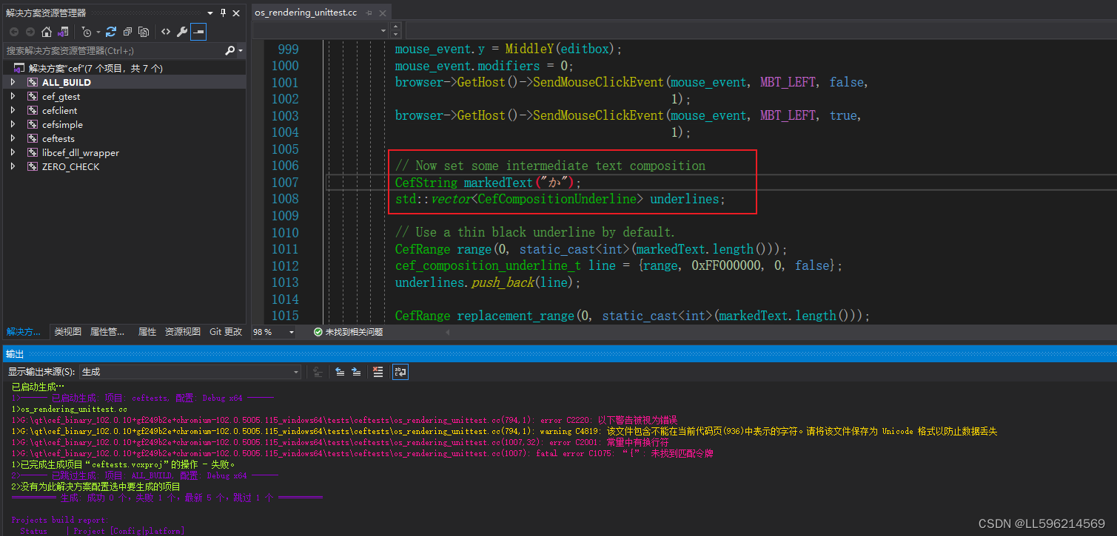This screenshot has height=536, width=1117.
Task: Select the 解决方... tab
Action: (24, 332)
